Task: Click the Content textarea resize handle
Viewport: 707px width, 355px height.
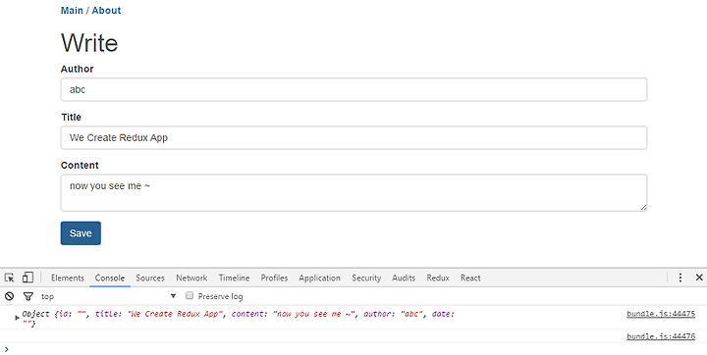Action: pyautogui.click(x=643, y=207)
